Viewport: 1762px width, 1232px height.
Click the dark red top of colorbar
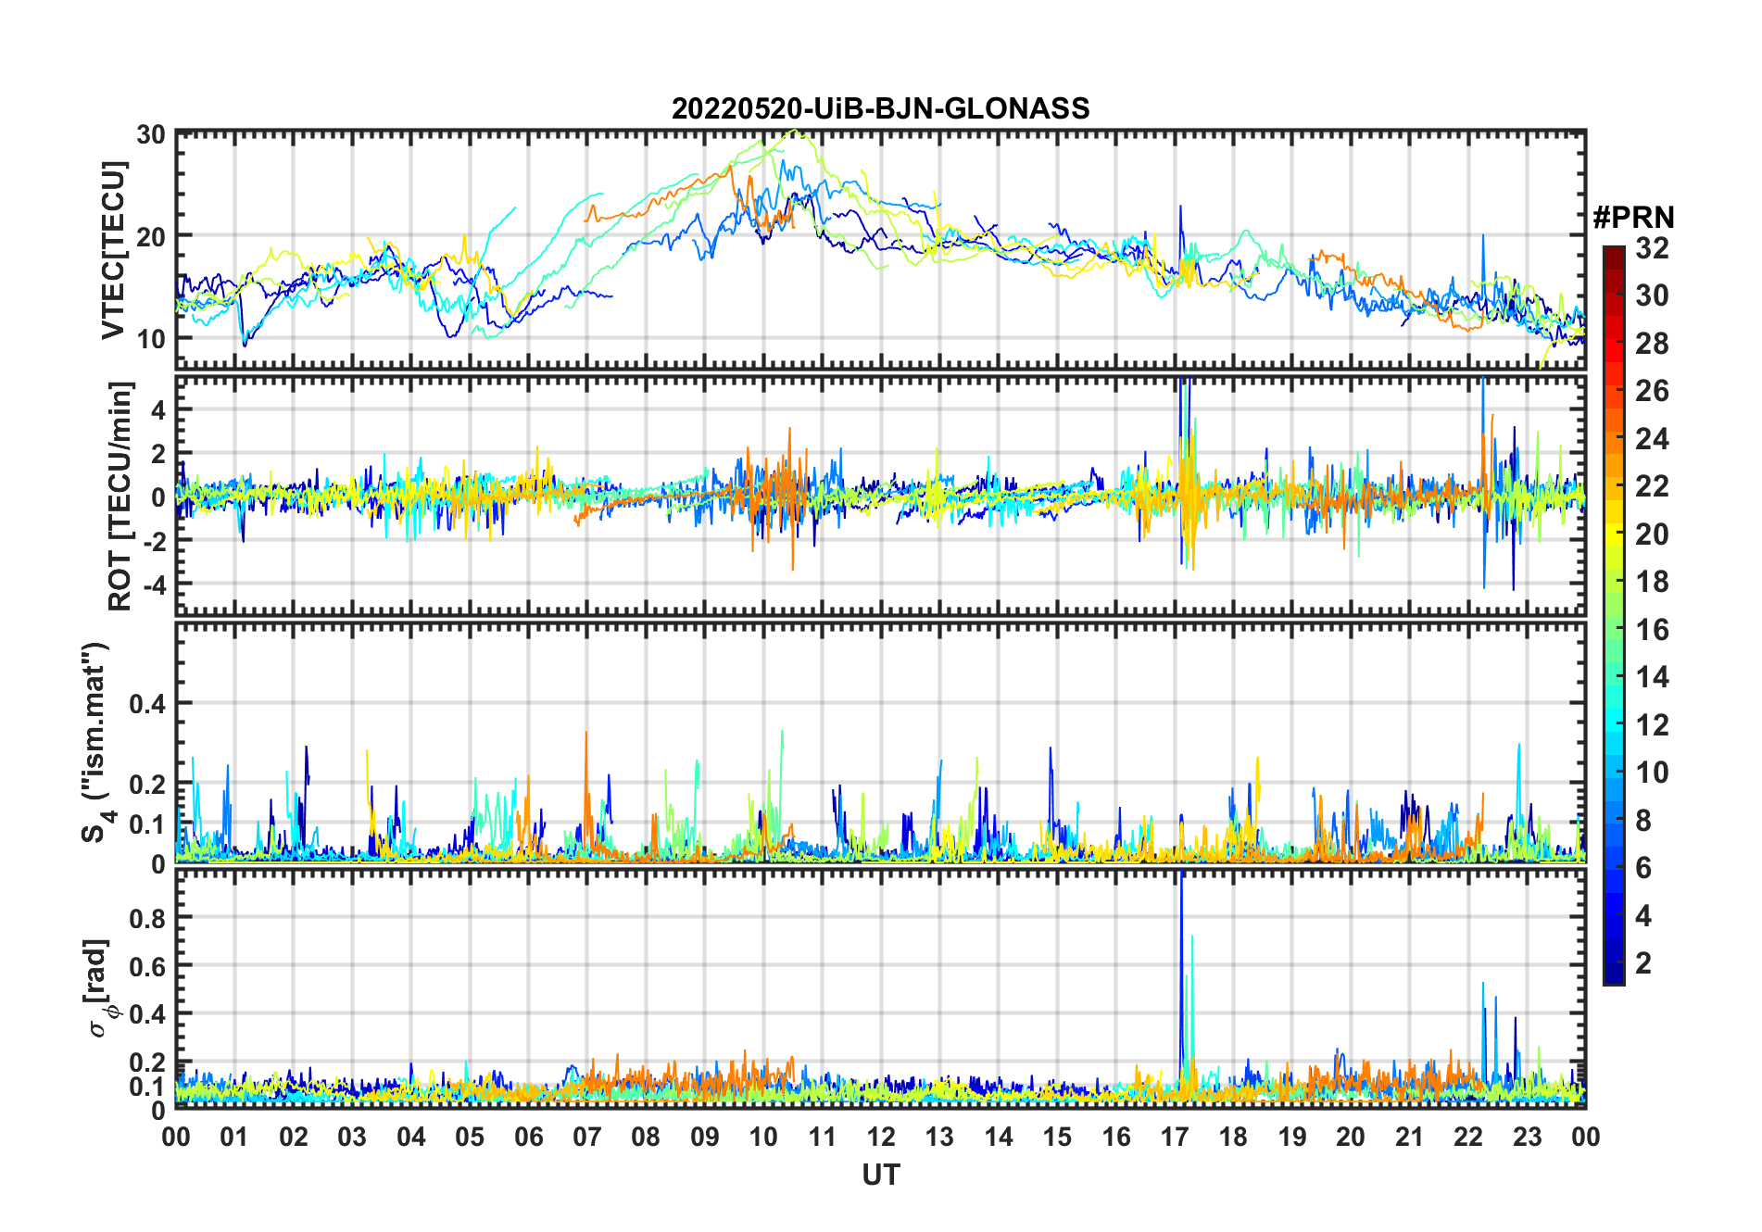tap(1614, 255)
